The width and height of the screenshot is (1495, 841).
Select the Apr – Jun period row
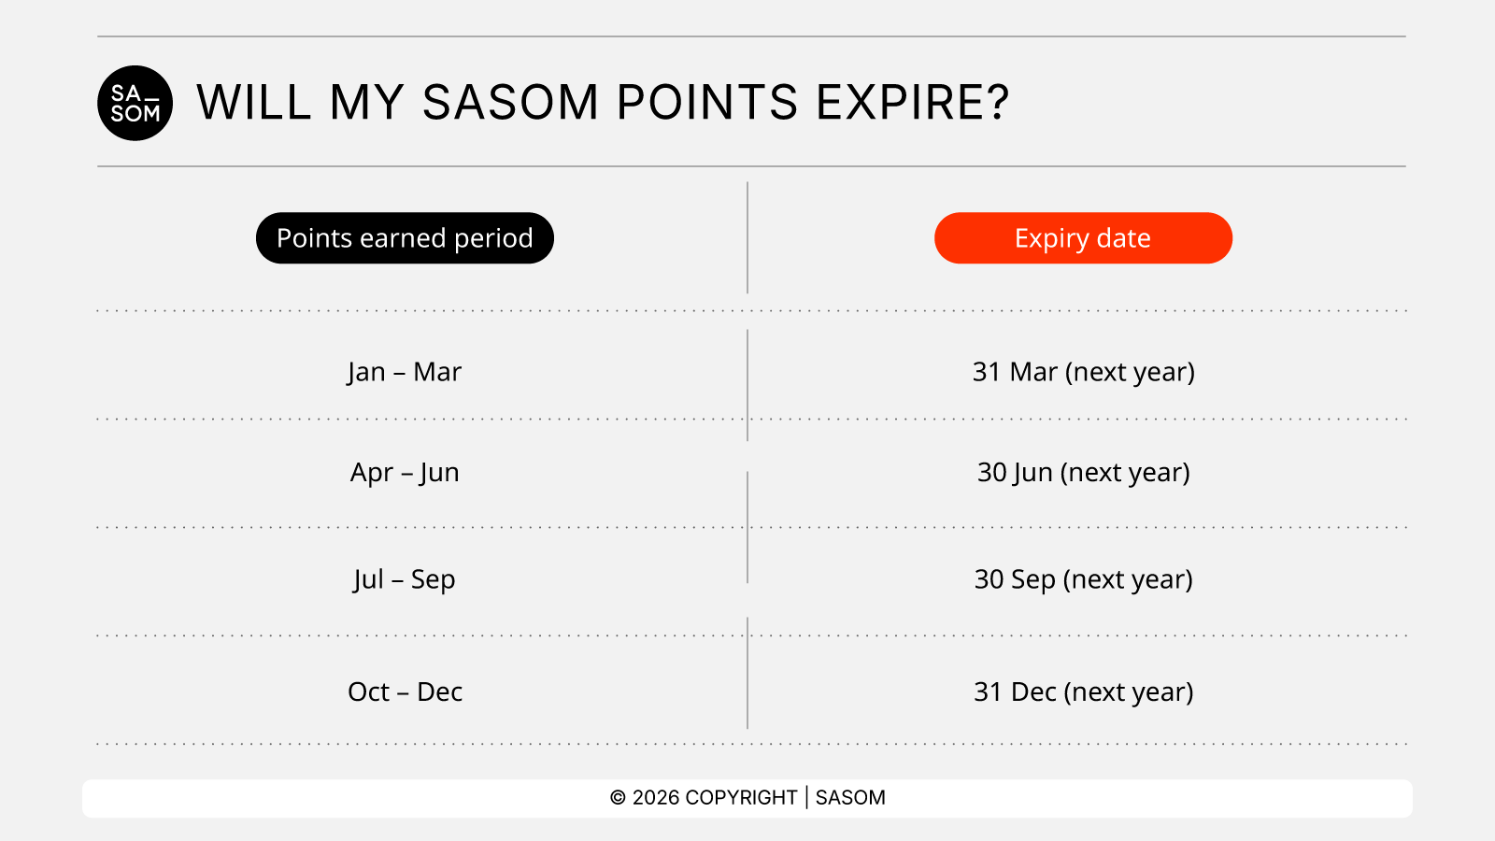coord(405,473)
